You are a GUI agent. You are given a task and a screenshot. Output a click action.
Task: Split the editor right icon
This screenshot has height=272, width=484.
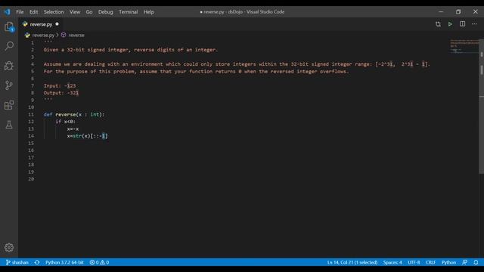coord(462,24)
